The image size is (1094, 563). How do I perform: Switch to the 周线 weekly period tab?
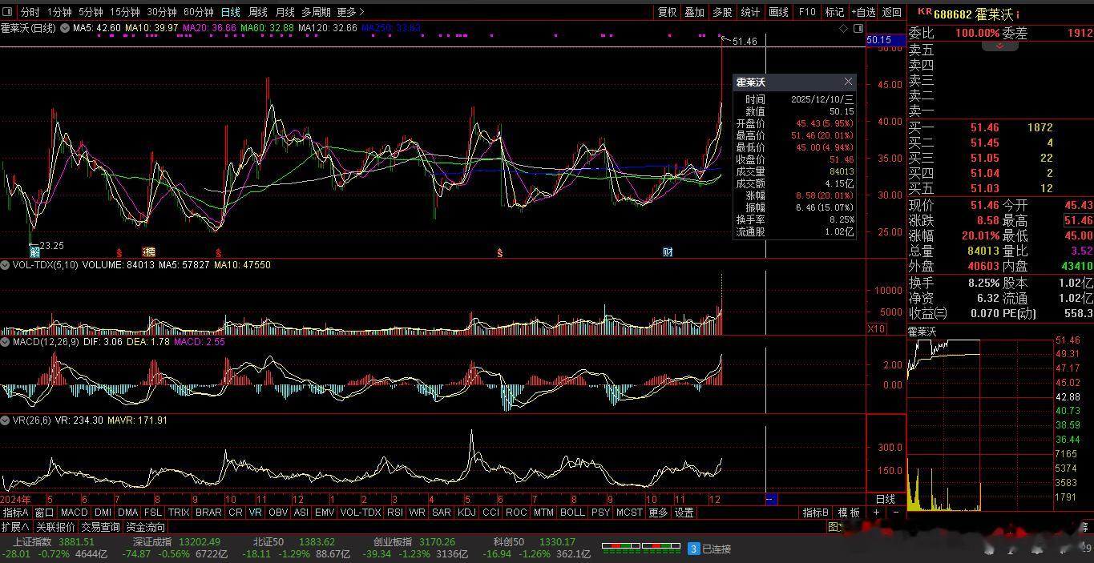pyautogui.click(x=257, y=12)
